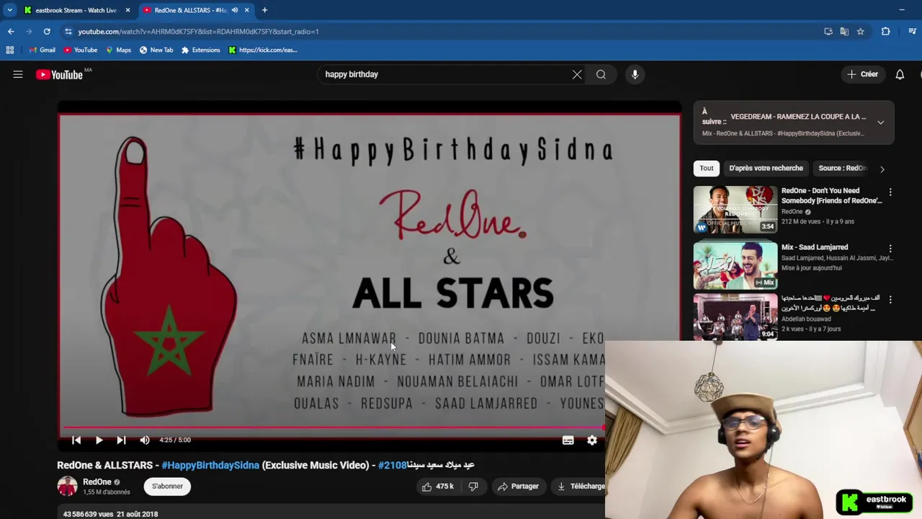Open the Créer upload menu

pyautogui.click(x=862, y=74)
